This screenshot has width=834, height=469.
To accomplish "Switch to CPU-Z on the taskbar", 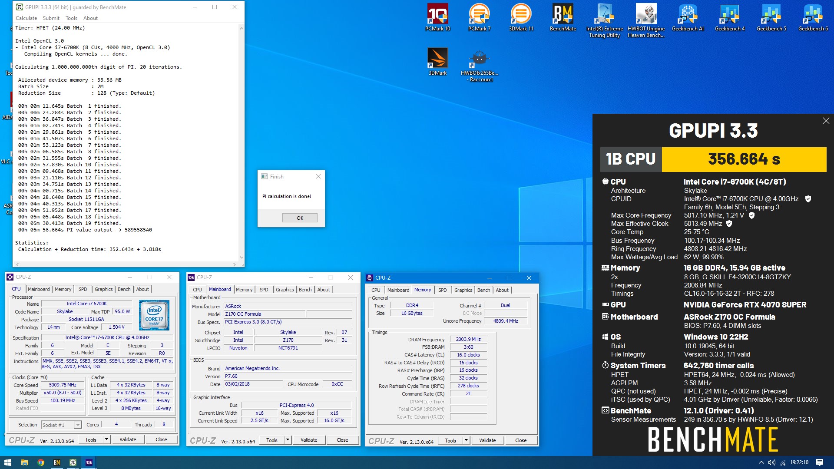I will click(89, 462).
